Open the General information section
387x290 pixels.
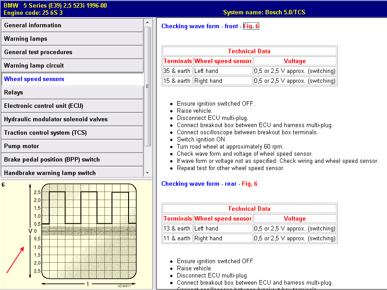coord(72,25)
